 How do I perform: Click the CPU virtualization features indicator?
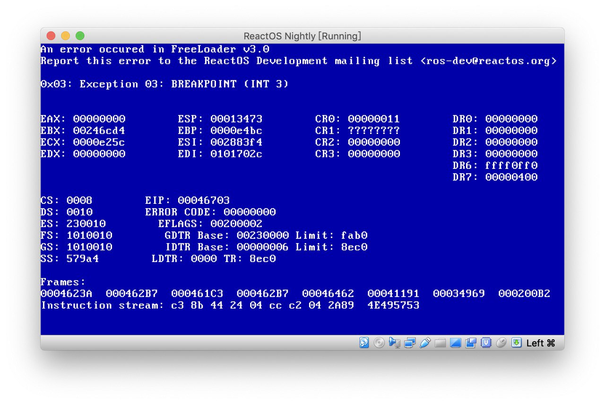[485, 343]
